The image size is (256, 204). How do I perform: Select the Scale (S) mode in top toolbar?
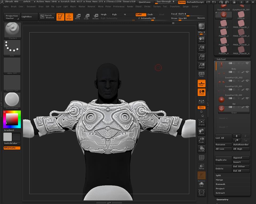point(86,17)
